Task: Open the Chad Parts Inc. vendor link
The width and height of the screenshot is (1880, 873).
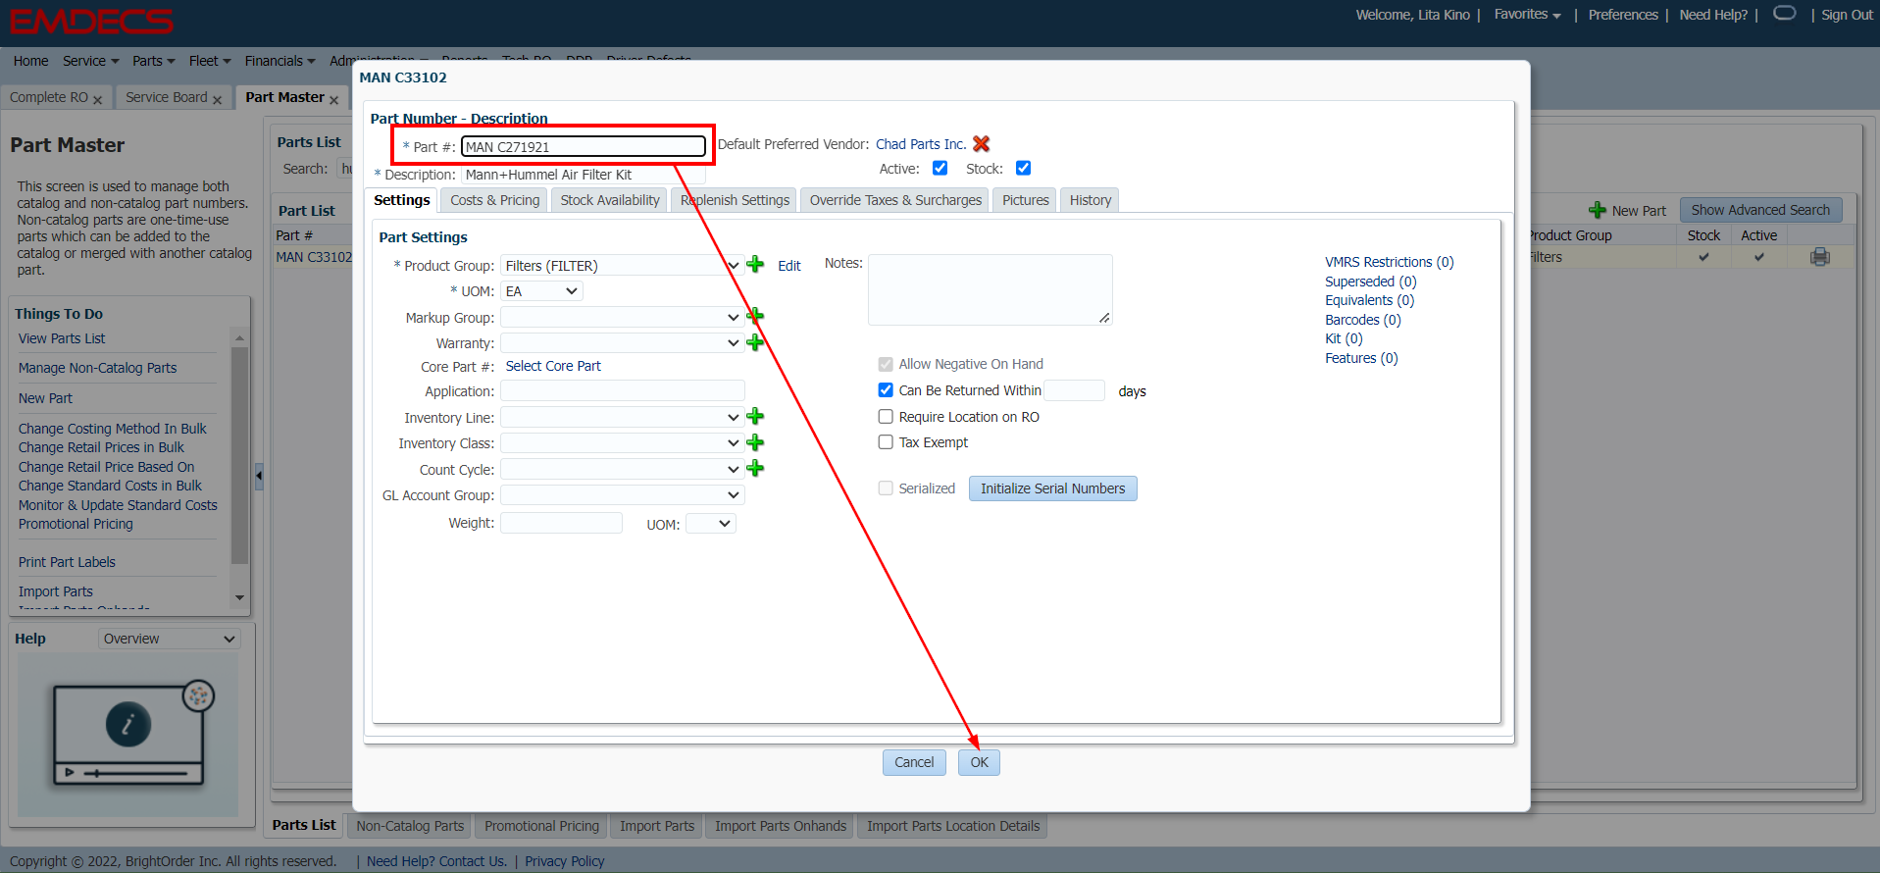Action: click(921, 144)
